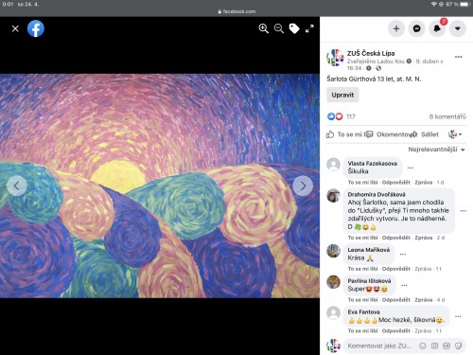
Task: Open Vlasta Fazekasova's profile
Action: (x=372, y=163)
